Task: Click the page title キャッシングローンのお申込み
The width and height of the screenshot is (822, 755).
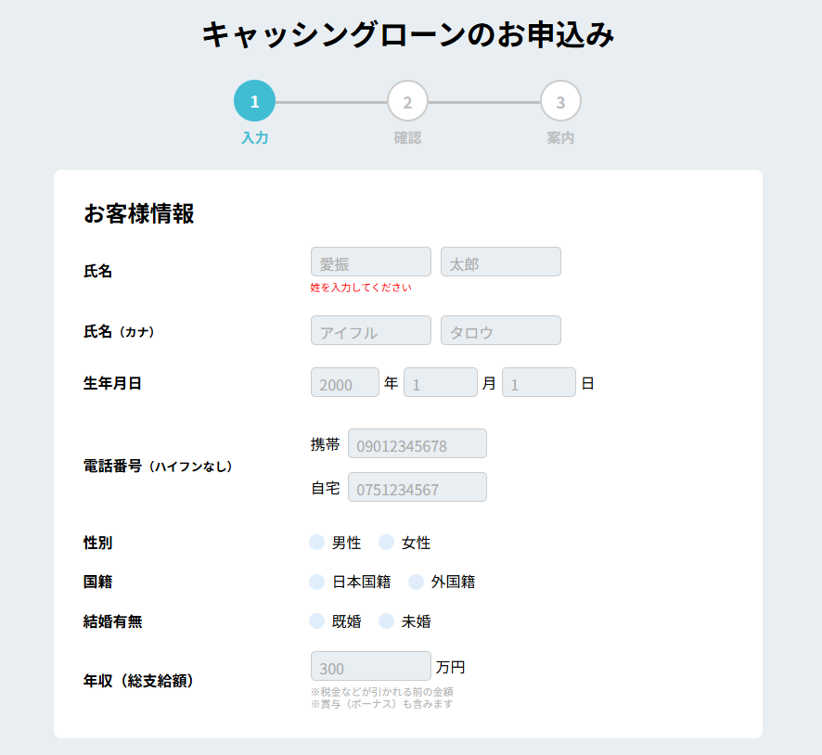Action: click(x=408, y=35)
